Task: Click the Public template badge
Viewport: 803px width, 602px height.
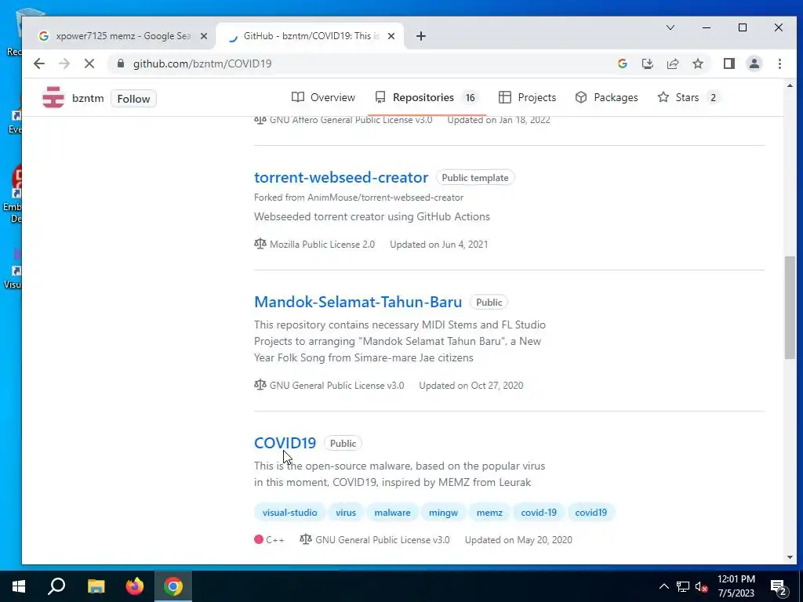Action: (475, 178)
